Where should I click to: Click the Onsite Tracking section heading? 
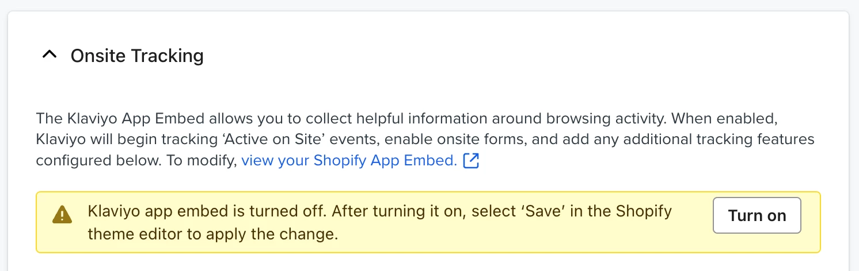(137, 56)
